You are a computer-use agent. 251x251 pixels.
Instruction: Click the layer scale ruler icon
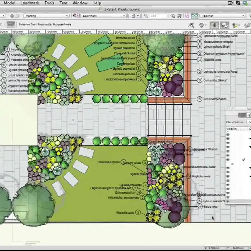tap(146, 16)
